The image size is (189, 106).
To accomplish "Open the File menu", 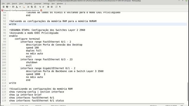I will (3, 4).
